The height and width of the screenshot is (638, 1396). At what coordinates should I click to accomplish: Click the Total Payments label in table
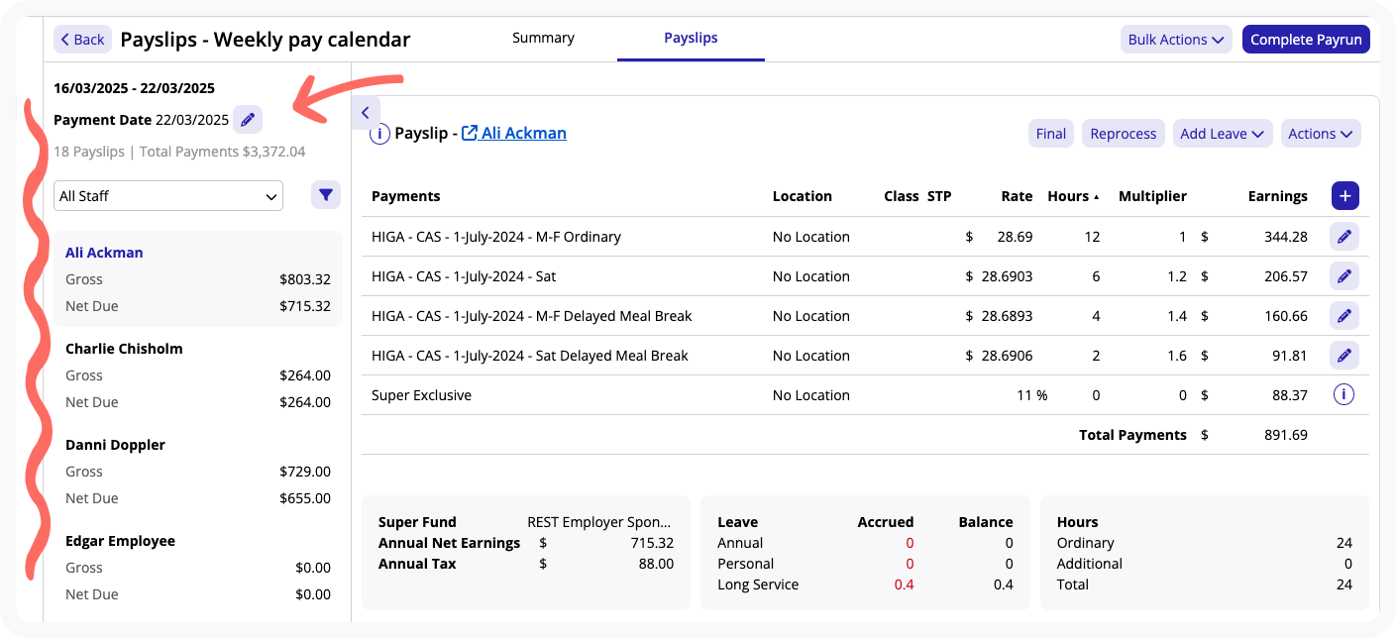(1132, 435)
